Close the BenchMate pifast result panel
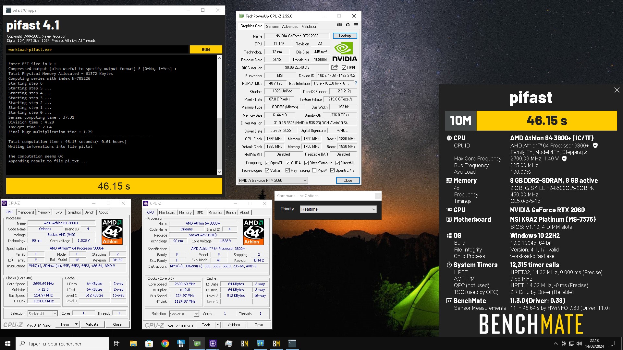This screenshot has height=350, width=623. [617, 90]
